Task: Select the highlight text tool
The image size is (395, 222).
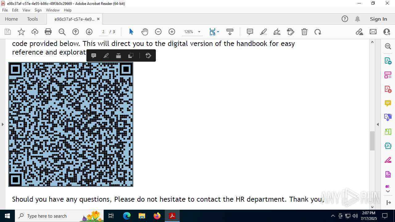Action: point(264,32)
